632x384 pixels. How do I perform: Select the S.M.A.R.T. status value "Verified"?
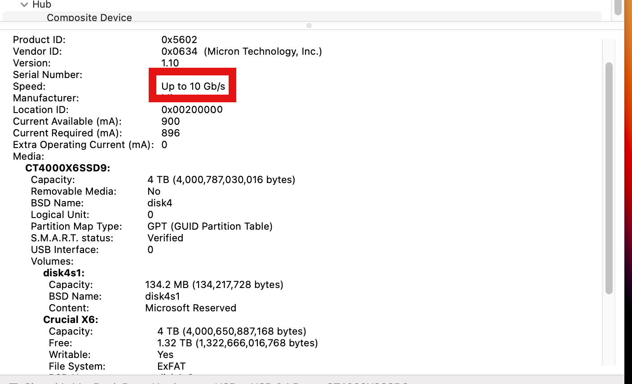tap(165, 238)
